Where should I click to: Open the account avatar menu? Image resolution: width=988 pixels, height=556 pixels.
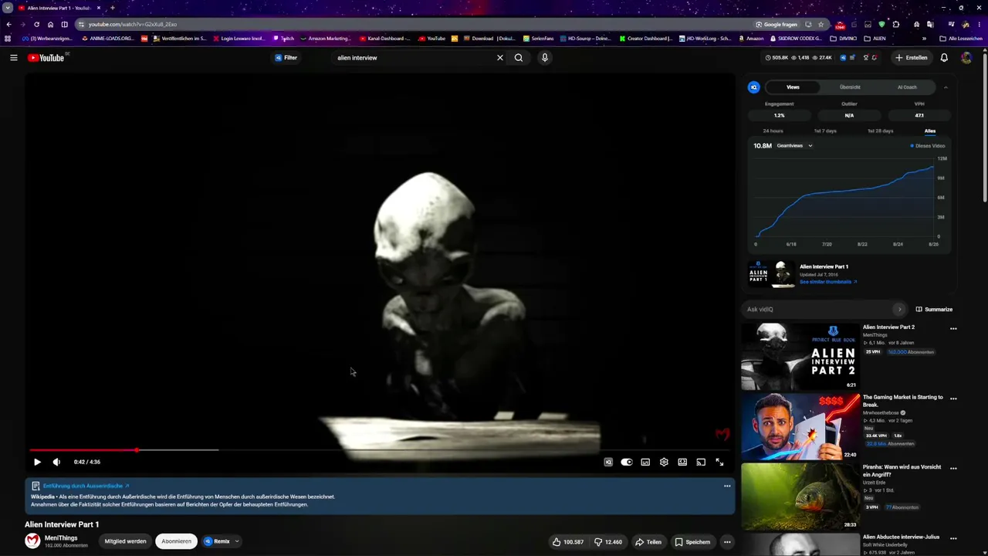point(966,58)
